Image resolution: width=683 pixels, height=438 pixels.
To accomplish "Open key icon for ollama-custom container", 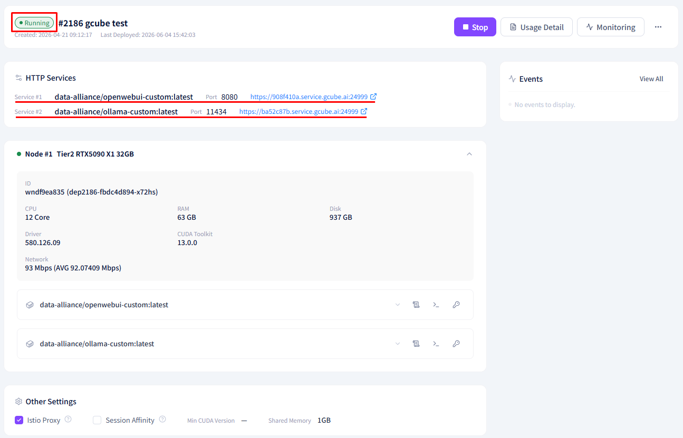I will coord(456,344).
